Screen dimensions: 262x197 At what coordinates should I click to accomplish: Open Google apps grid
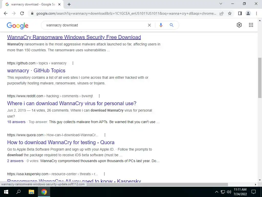tap(251, 25)
